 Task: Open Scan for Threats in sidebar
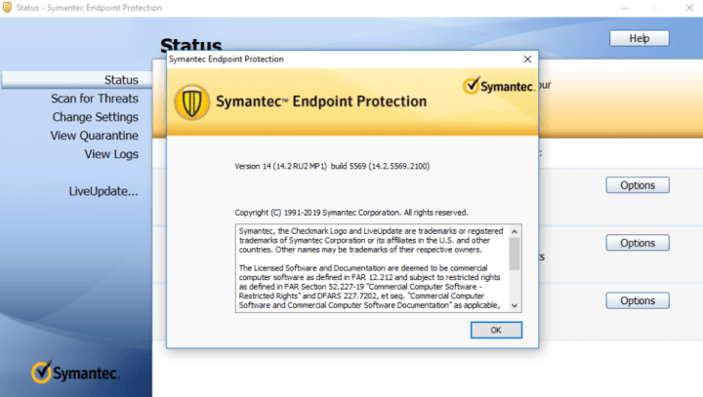tap(95, 99)
